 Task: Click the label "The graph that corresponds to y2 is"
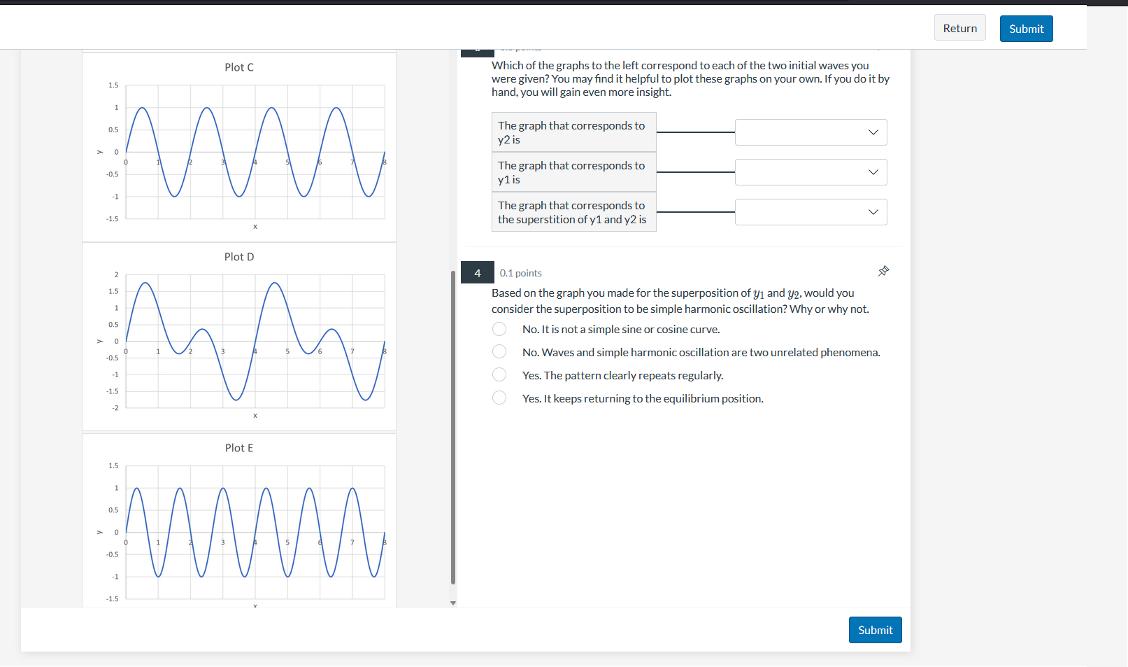click(573, 132)
